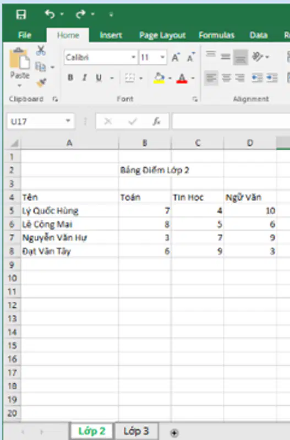Image resolution: width=290 pixels, height=440 pixels.
Task: Open the Page Layout ribbon tab
Action: (x=162, y=35)
